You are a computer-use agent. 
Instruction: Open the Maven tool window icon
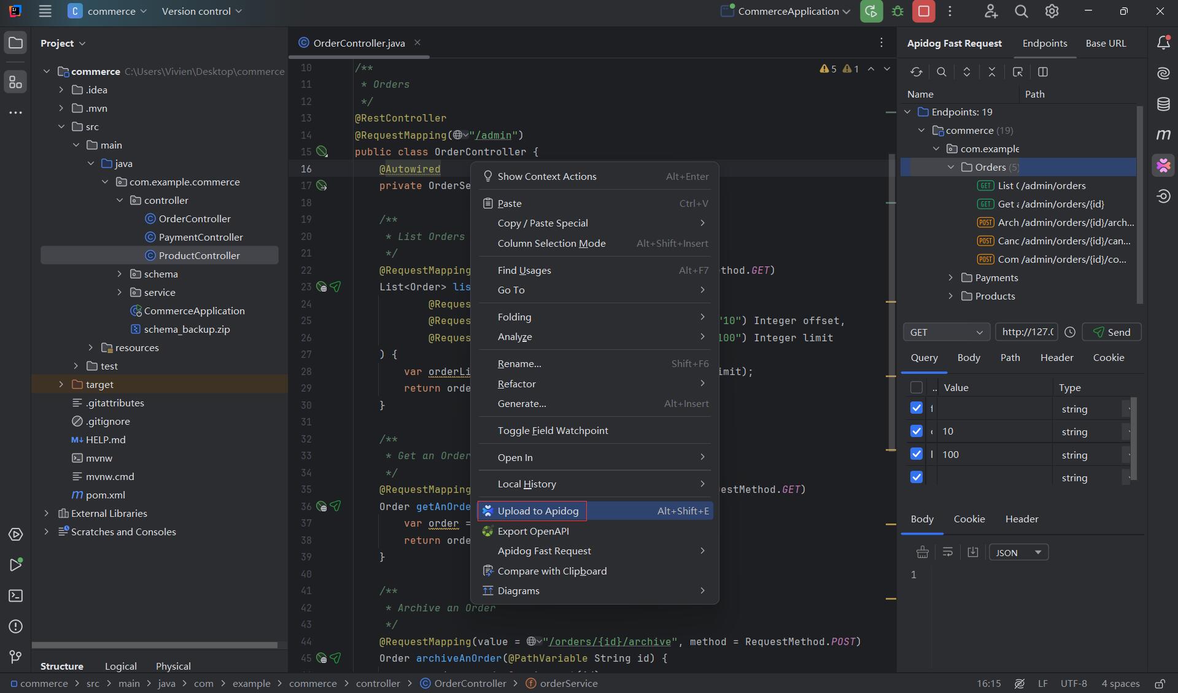1163,134
